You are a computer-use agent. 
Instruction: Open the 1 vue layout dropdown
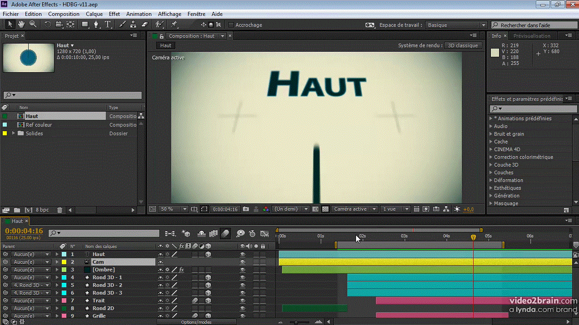396,209
